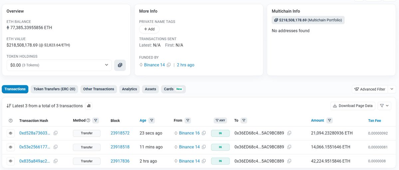399x170 pixels.
Task: Filter by the Amount column icon
Action: pyautogui.click(x=329, y=121)
